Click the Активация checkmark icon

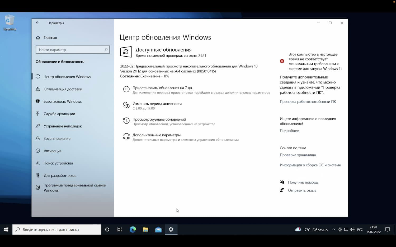38,151
